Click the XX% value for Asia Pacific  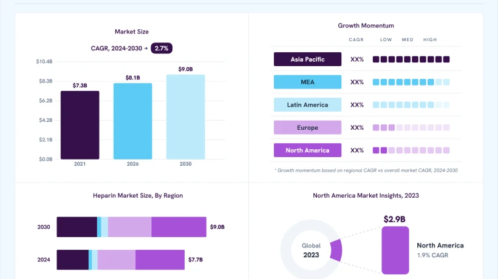357,59
